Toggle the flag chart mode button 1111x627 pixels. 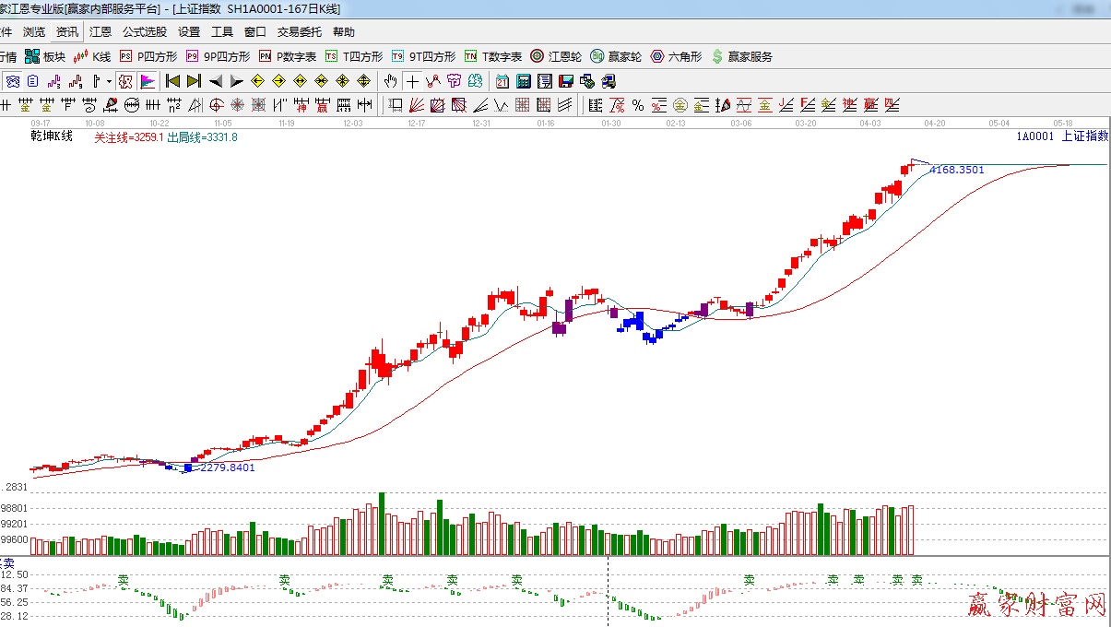(x=147, y=81)
